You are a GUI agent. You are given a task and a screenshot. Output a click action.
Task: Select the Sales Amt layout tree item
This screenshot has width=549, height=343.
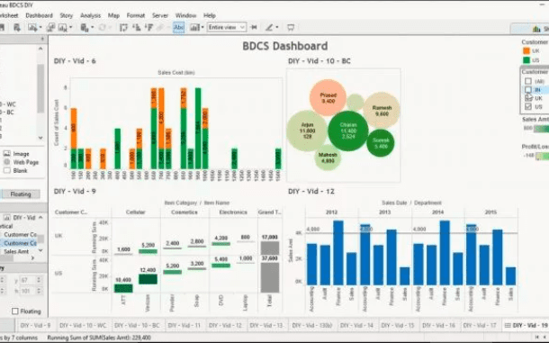point(16,251)
